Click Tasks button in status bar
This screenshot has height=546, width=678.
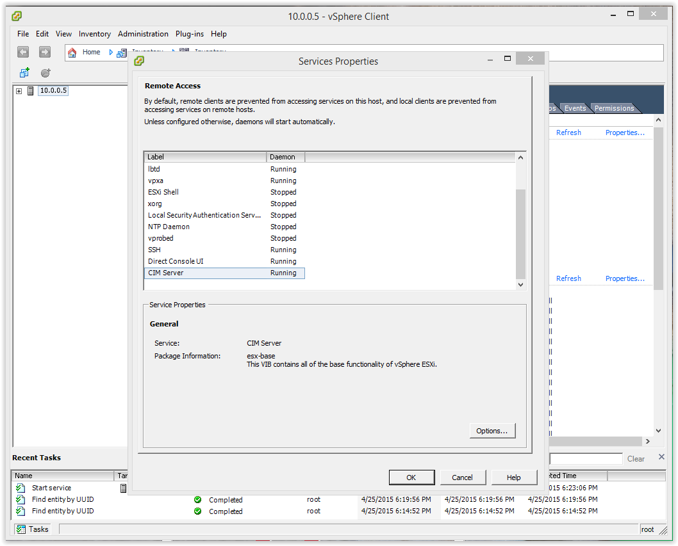pos(33,529)
